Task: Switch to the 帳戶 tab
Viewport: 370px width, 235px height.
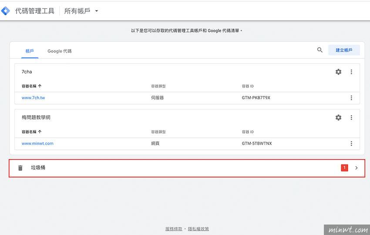Action: tap(30, 51)
